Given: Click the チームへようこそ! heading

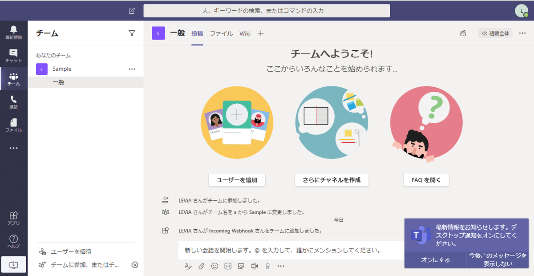Looking at the screenshot, I should coord(332,54).
